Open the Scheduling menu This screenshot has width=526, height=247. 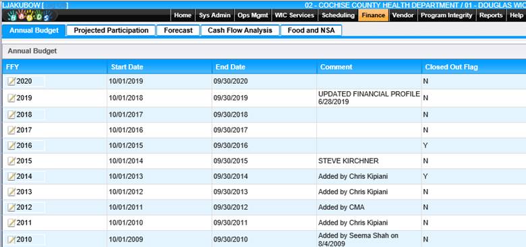(x=338, y=15)
